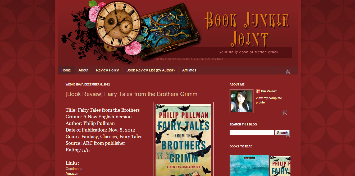Select the Affiliates tab
355x176 pixels.
coord(189,70)
